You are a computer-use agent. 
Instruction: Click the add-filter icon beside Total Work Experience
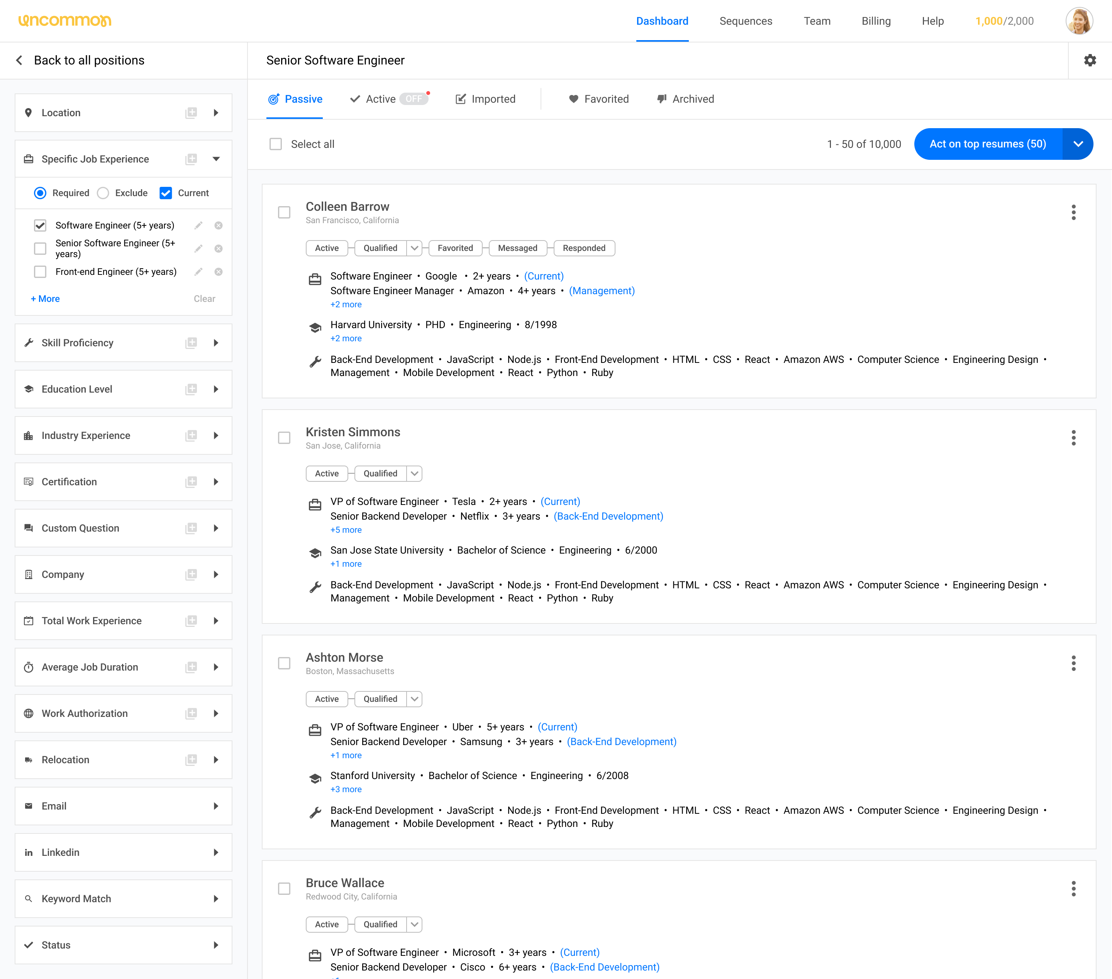pyautogui.click(x=191, y=621)
